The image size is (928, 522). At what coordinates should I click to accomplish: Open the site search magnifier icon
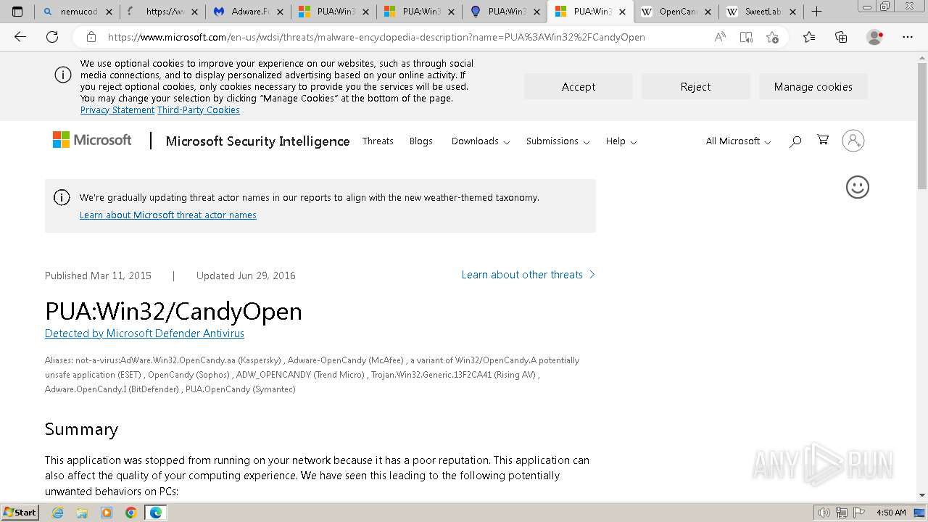pyautogui.click(x=795, y=141)
